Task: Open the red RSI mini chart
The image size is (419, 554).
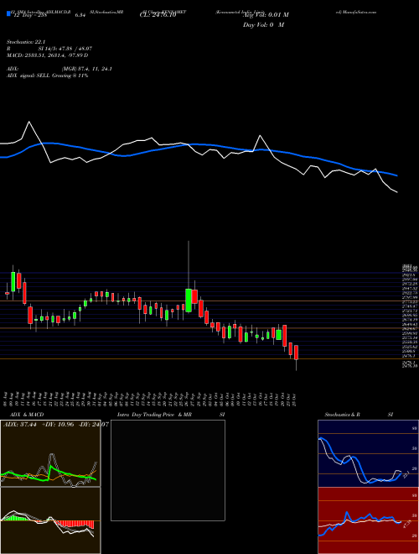Action: pos(368,520)
